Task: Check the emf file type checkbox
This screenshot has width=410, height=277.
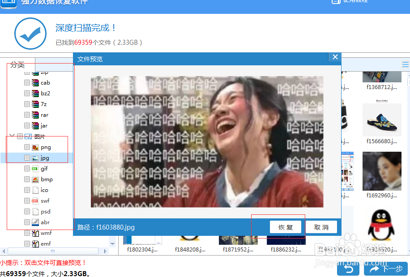Action: pyautogui.click(x=27, y=243)
